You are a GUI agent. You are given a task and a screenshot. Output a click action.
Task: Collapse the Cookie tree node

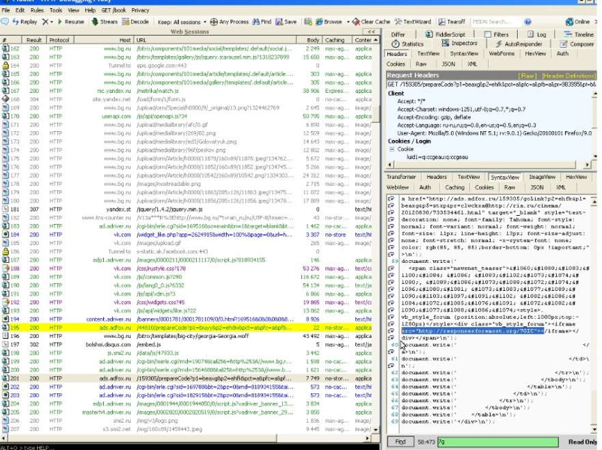[x=391, y=148]
